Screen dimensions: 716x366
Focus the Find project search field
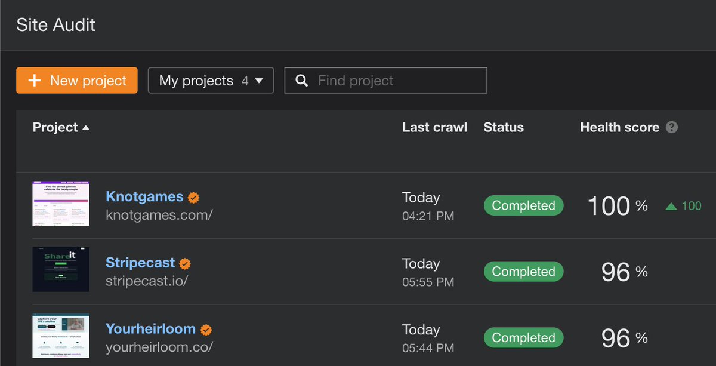[386, 81]
